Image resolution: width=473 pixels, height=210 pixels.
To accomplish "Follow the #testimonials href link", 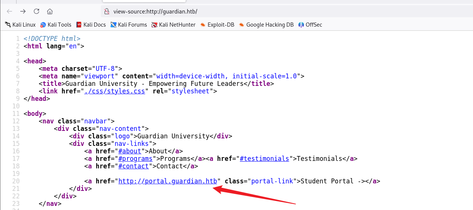I will (x=265, y=159).
